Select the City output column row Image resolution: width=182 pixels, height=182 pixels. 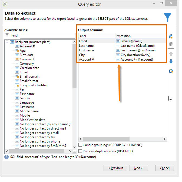(122, 55)
